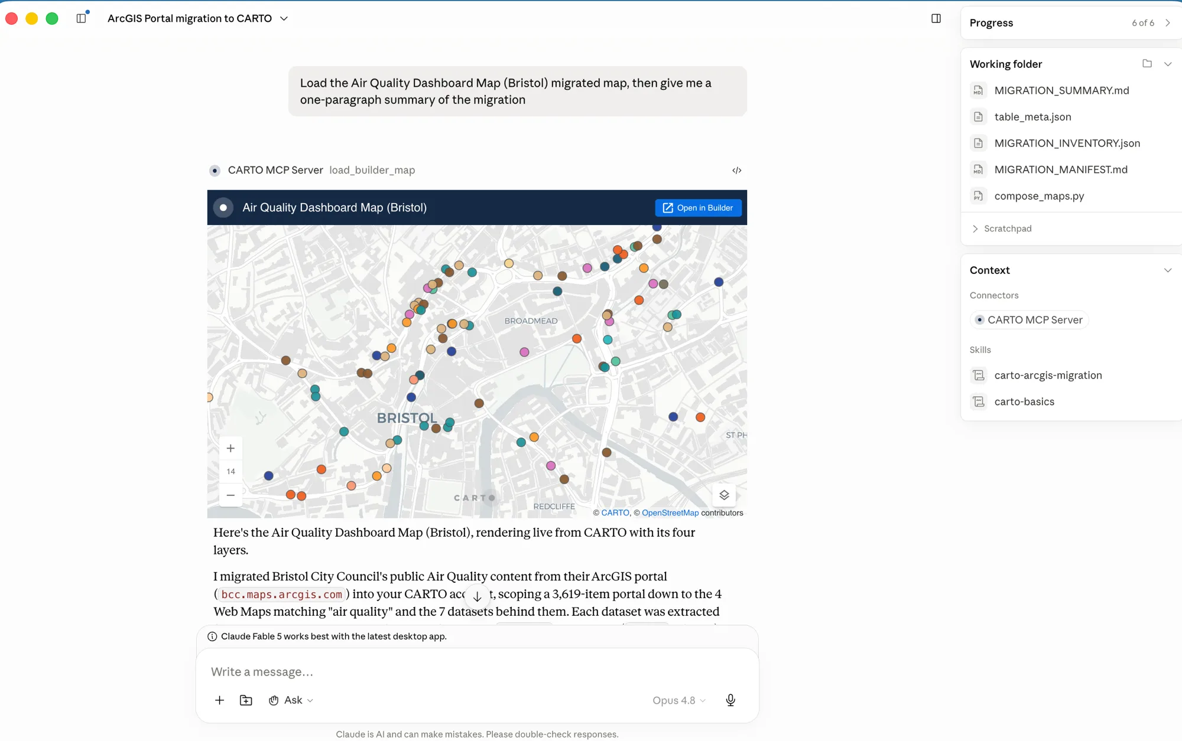
Task: Zoom out on the Bristol map
Action: [230, 495]
